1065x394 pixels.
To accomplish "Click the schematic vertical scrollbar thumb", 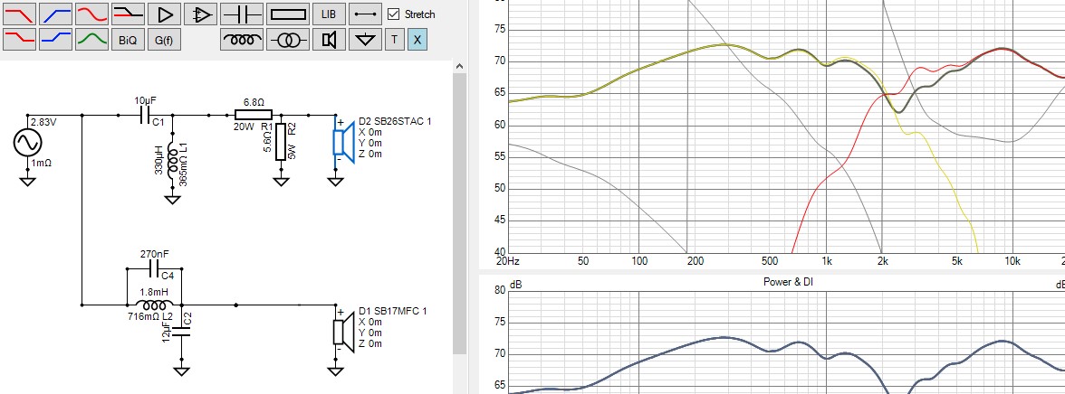I will pos(460,213).
